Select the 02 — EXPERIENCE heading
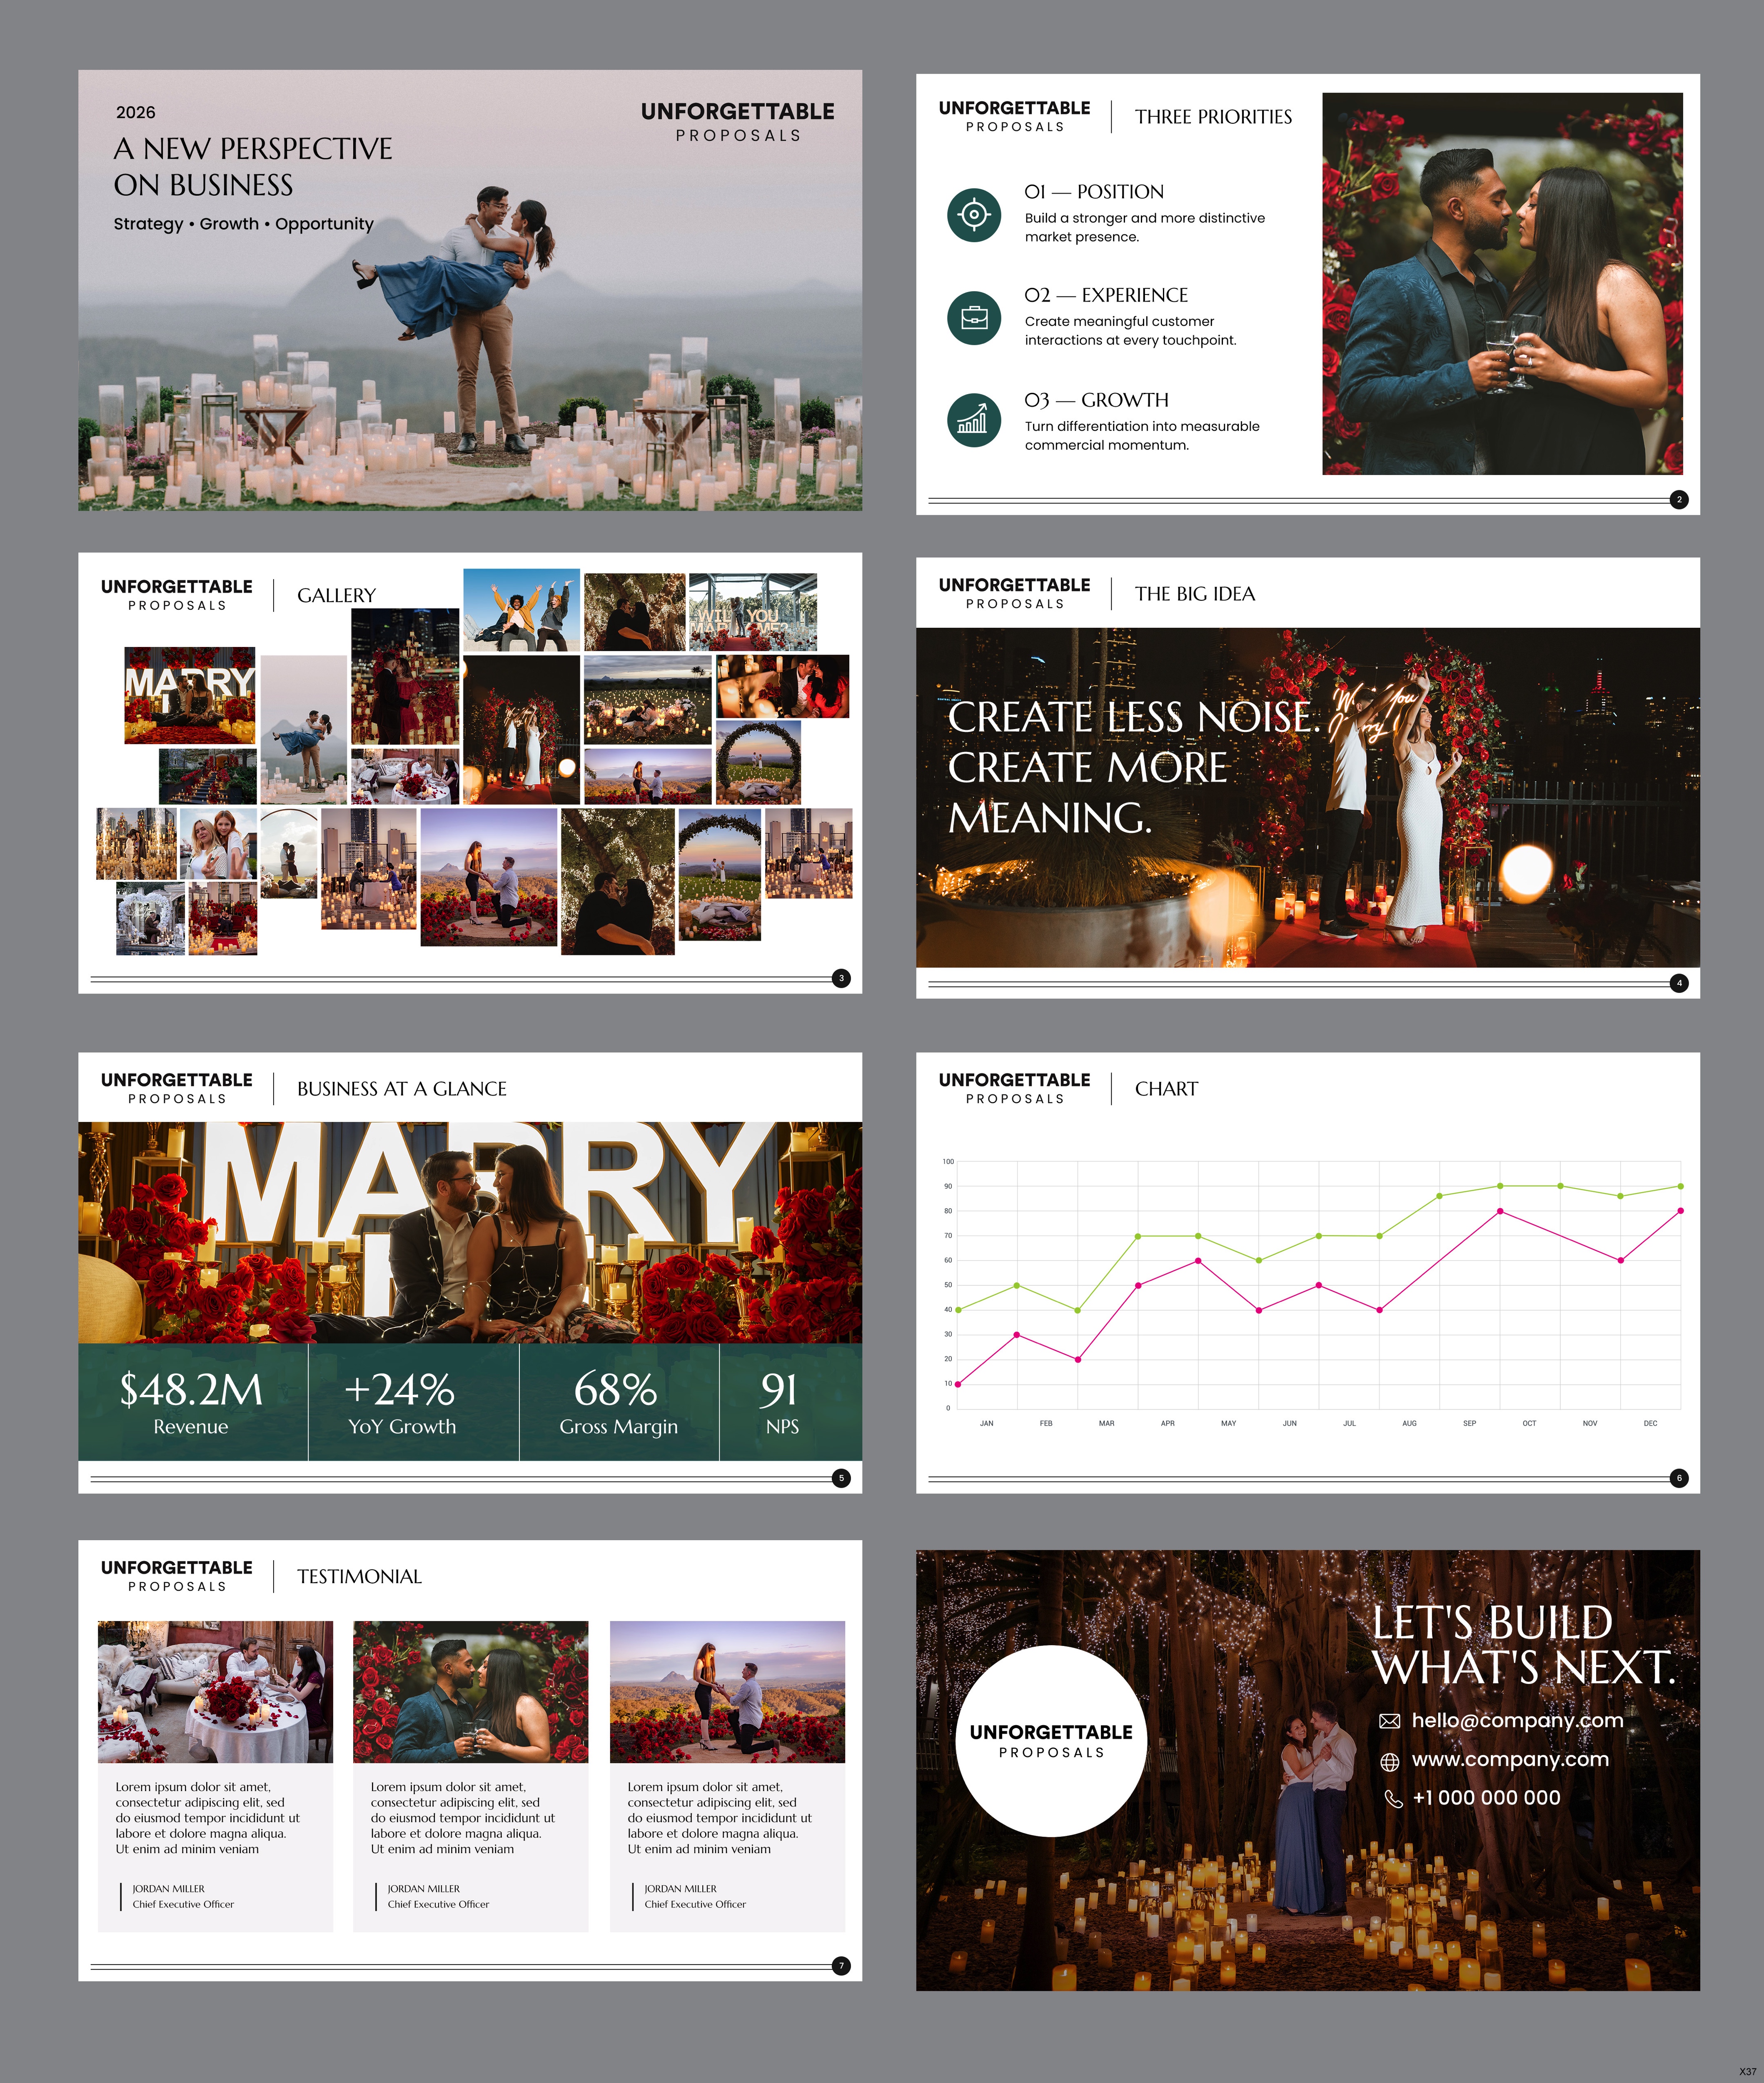The height and width of the screenshot is (2083, 1764). (1106, 295)
